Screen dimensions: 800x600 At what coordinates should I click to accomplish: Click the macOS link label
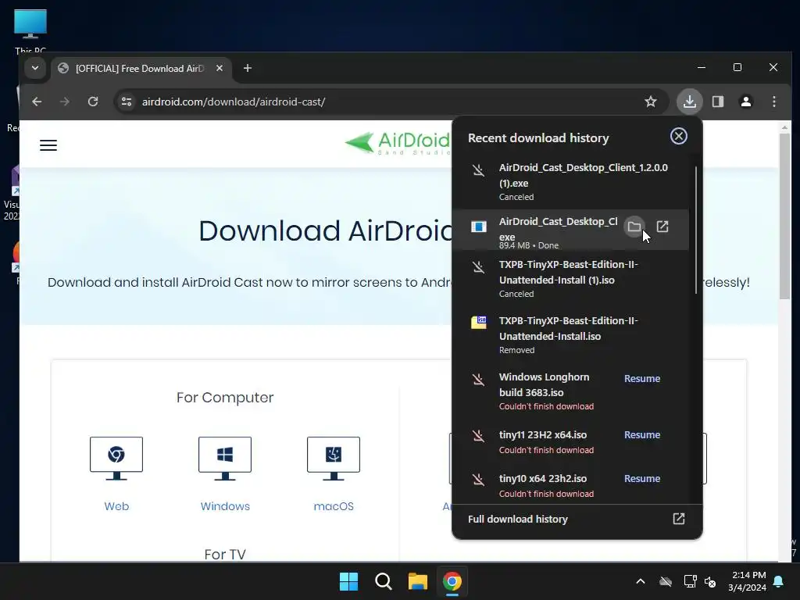[334, 506]
